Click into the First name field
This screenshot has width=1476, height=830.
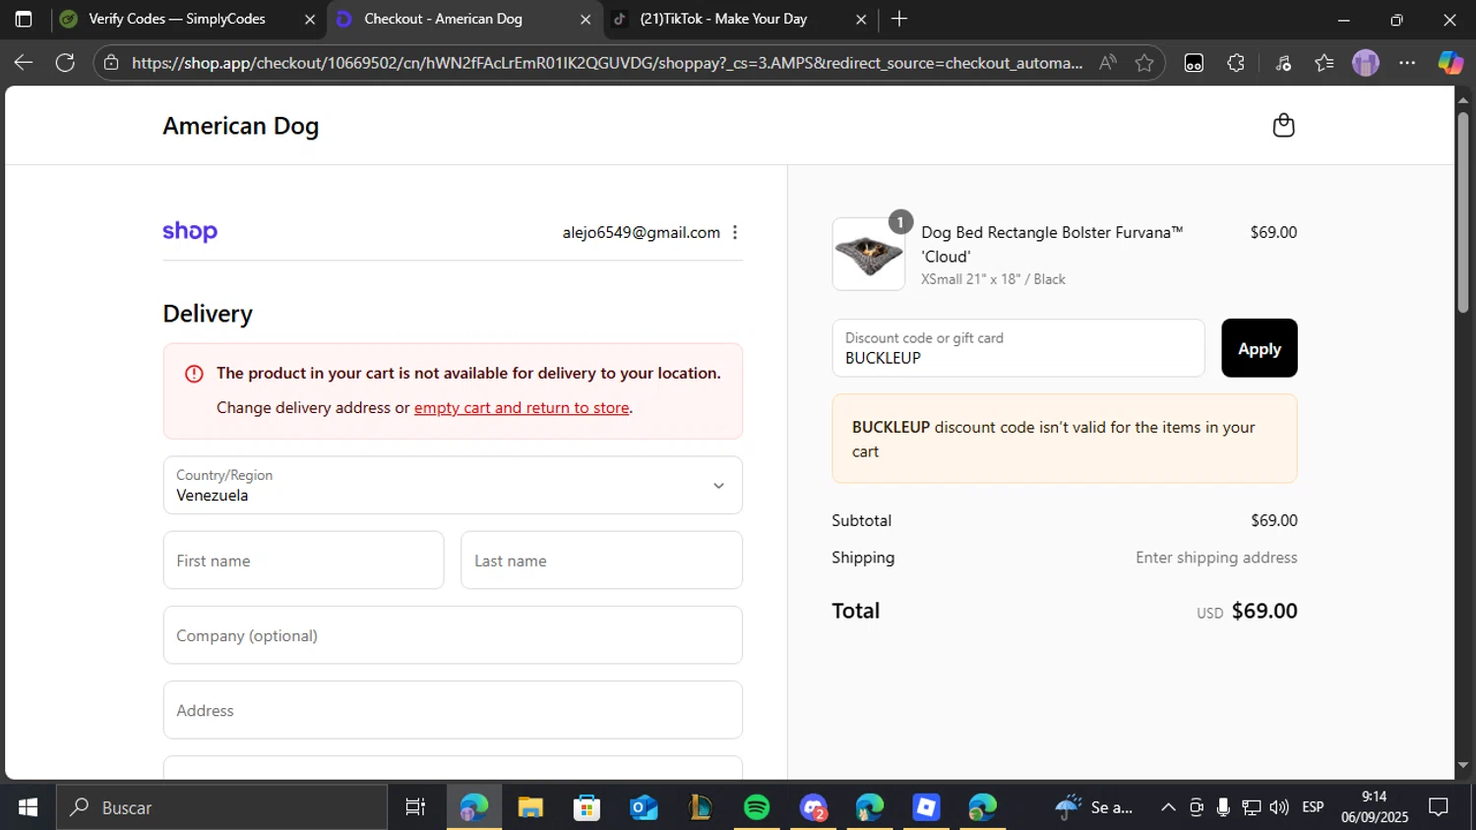(303, 561)
